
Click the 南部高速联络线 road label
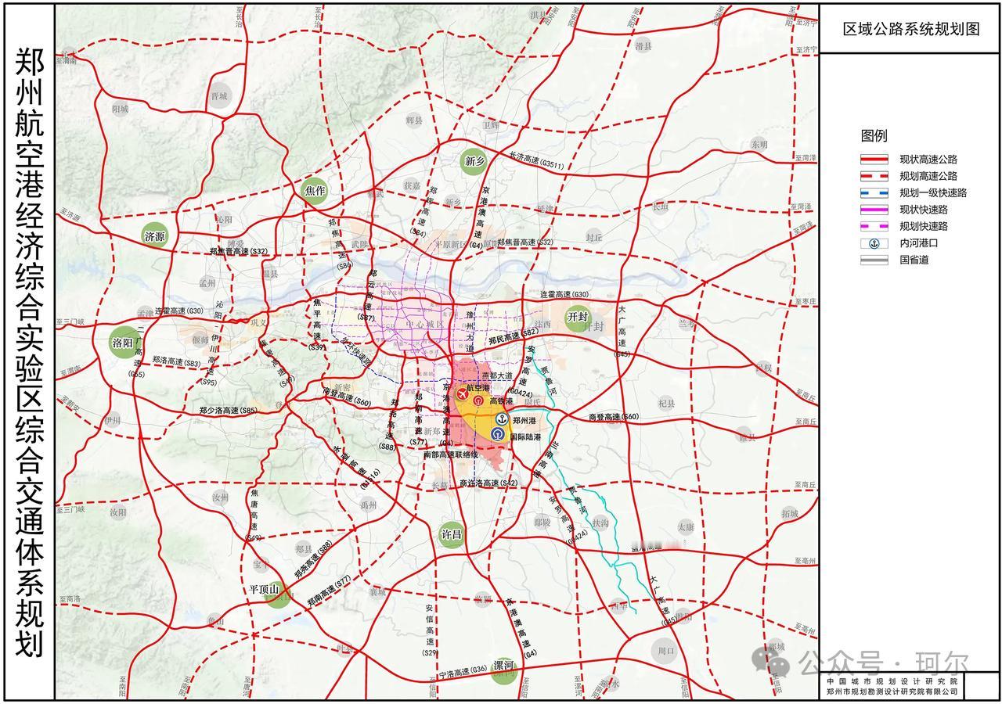(450, 454)
